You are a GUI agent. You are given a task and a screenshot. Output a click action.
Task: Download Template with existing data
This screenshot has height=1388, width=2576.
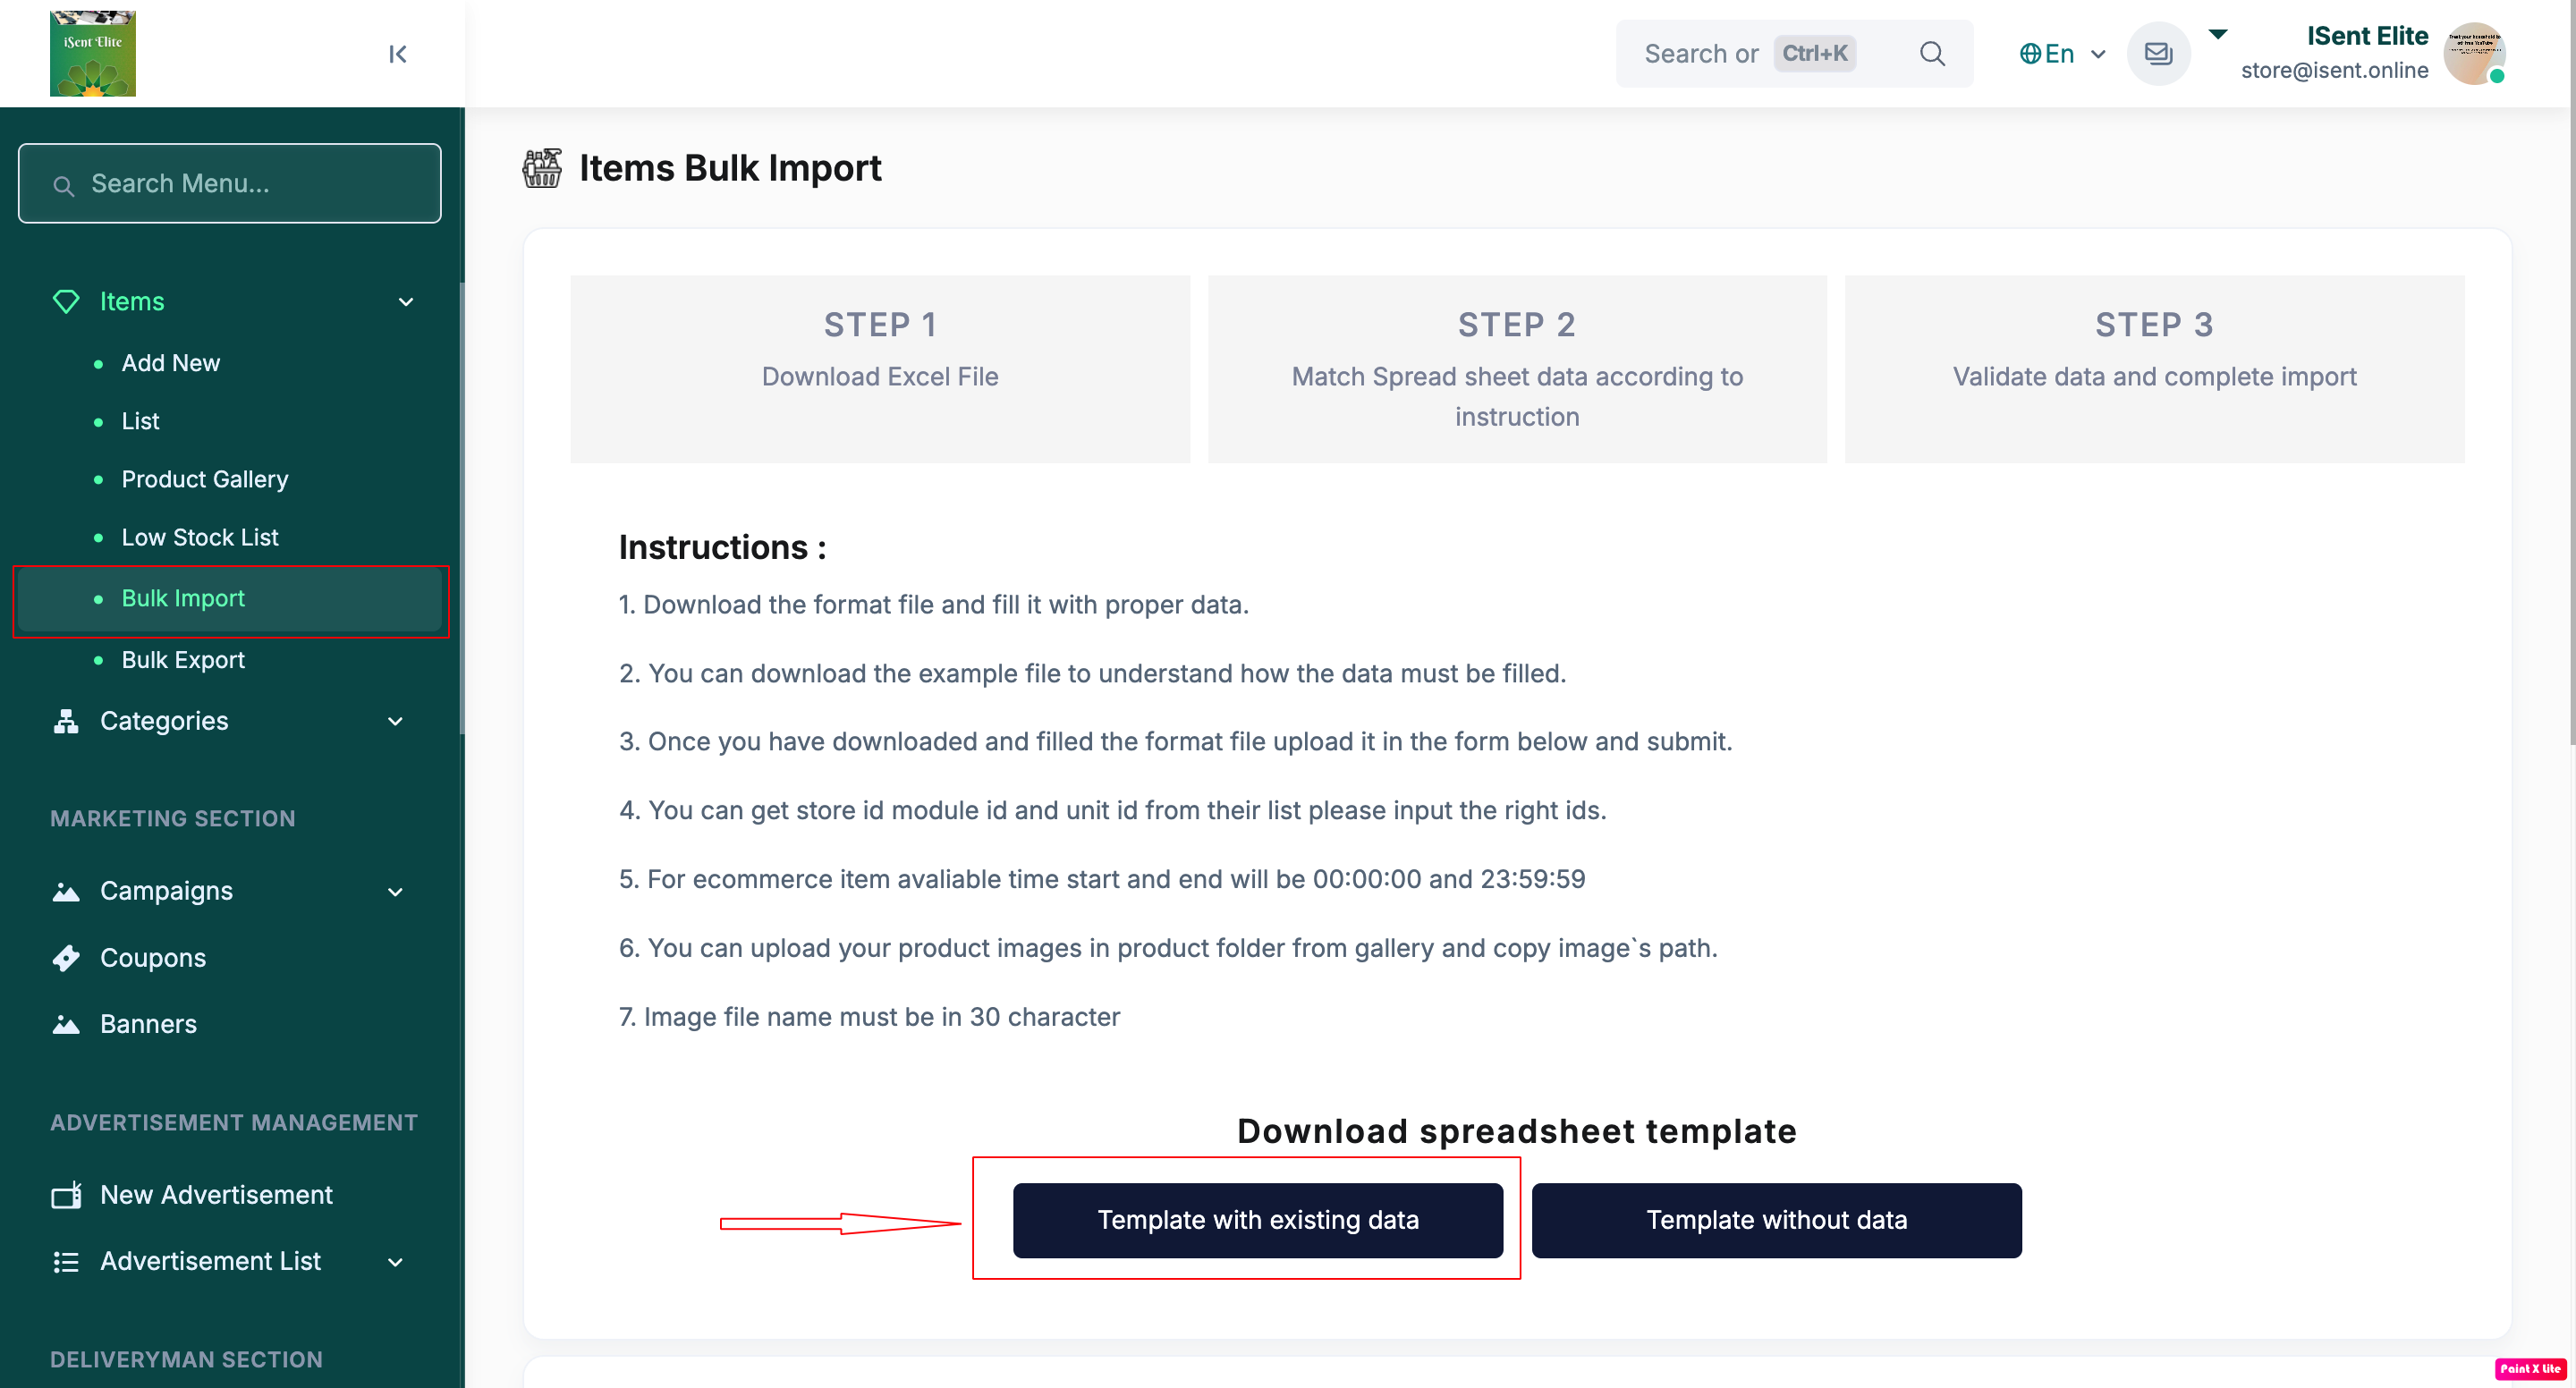tap(1257, 1220)
